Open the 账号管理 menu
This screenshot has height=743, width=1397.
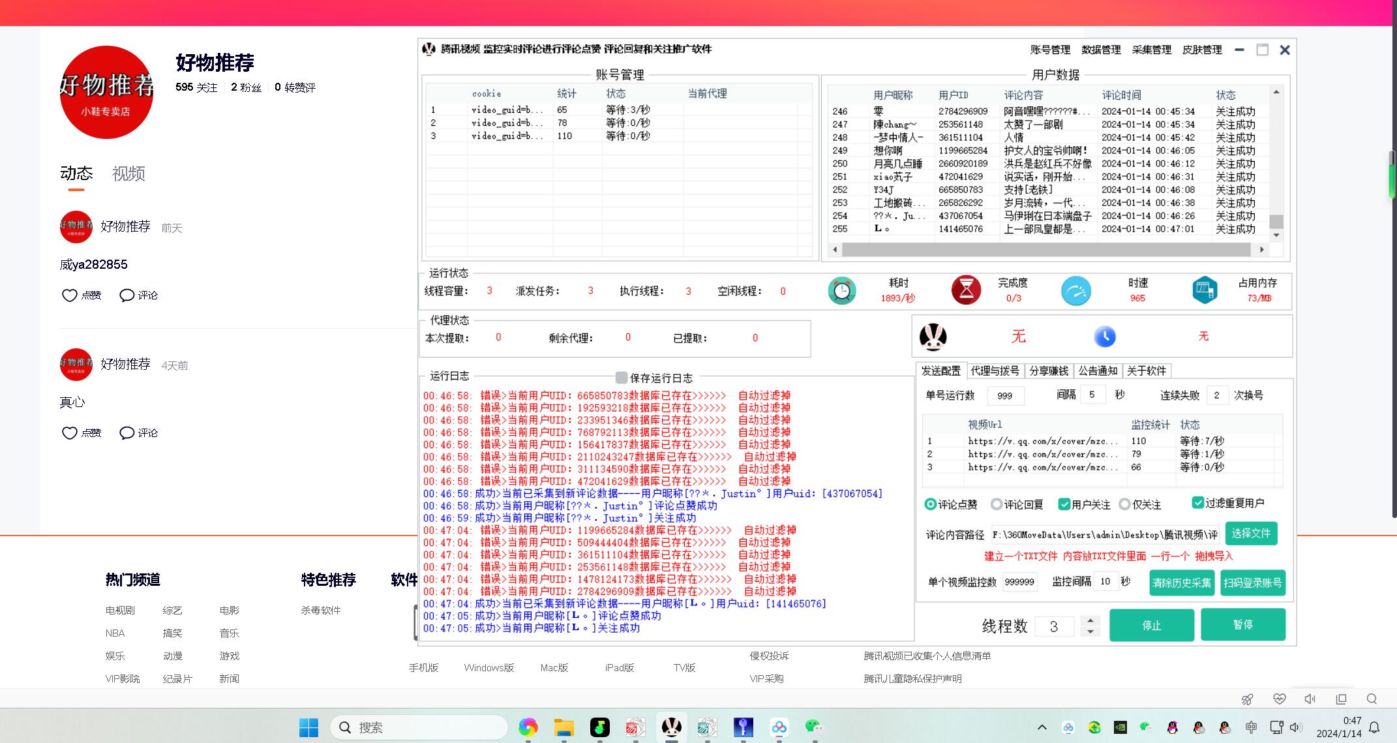point(1050,50)
